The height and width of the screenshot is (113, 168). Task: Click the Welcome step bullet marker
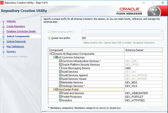[x=3, y=22]
